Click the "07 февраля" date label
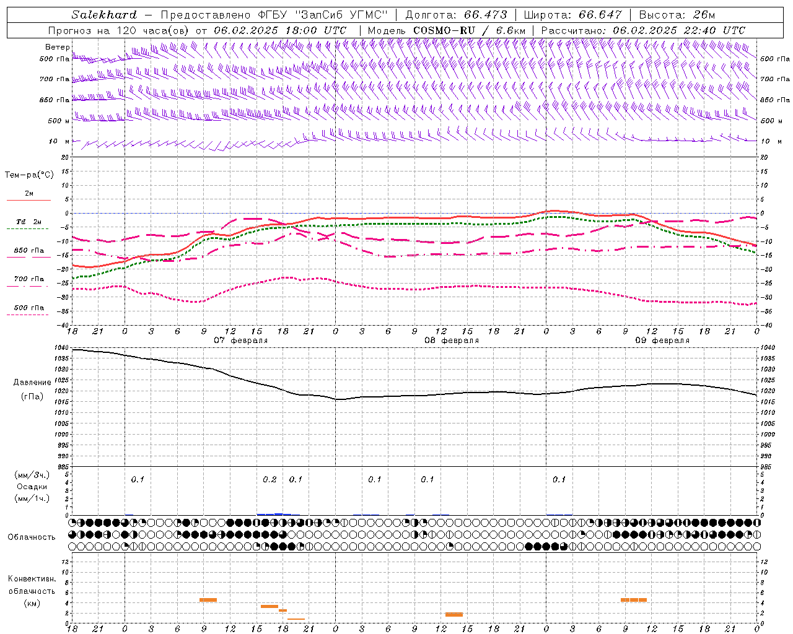 tap(241, 341)
